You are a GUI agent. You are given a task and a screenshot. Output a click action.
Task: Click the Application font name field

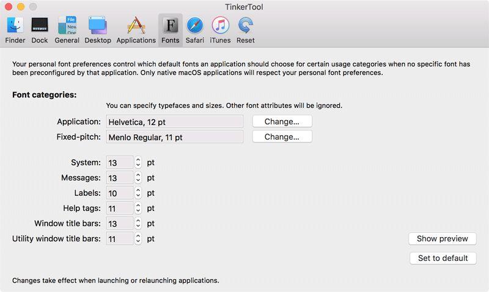tap(174, 122)
